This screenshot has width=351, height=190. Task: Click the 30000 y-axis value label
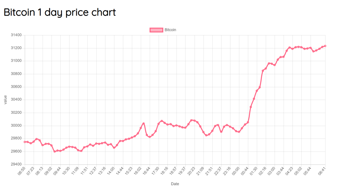point(16,126)
